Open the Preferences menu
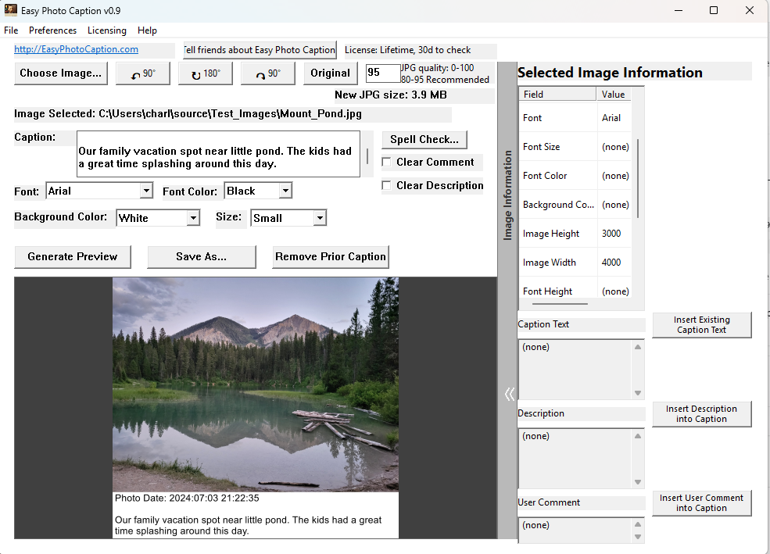This screenshot has height=554, width=770. click(52, 30)
